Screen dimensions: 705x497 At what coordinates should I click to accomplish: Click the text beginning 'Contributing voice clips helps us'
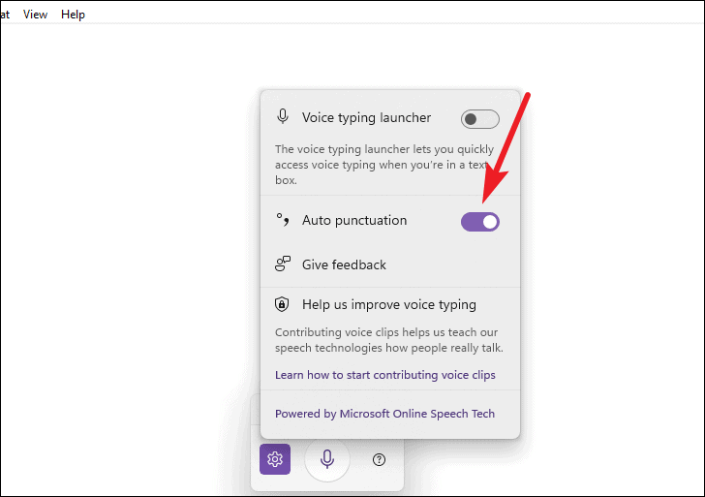point(389,340)
